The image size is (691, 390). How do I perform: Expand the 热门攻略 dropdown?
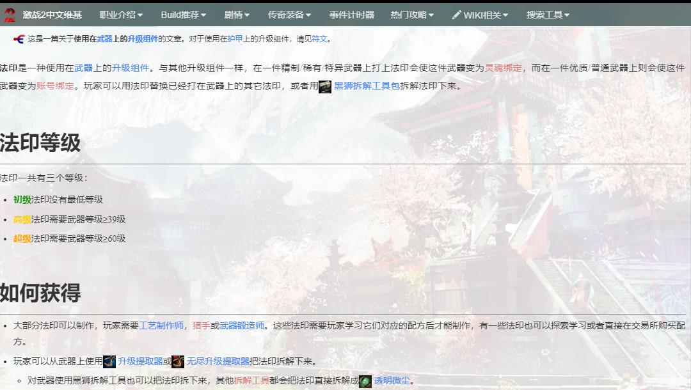409,14
